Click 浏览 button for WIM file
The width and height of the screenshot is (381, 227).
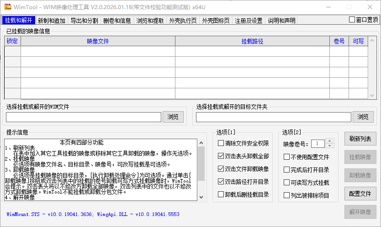[173, 117]
